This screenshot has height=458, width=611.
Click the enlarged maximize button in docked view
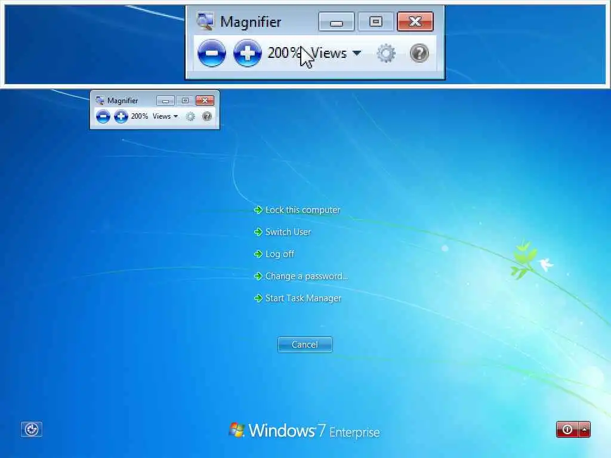pos(376,22)
